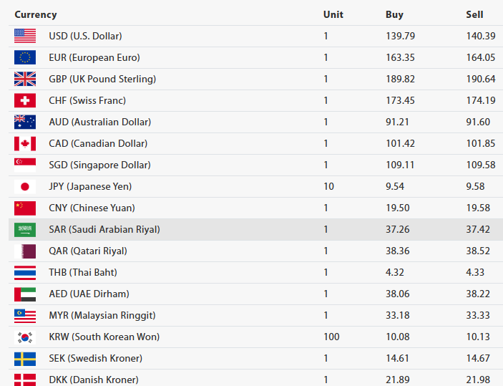Click the Unit column header
This screenshot has height=386, width=503.
(333, 14)
